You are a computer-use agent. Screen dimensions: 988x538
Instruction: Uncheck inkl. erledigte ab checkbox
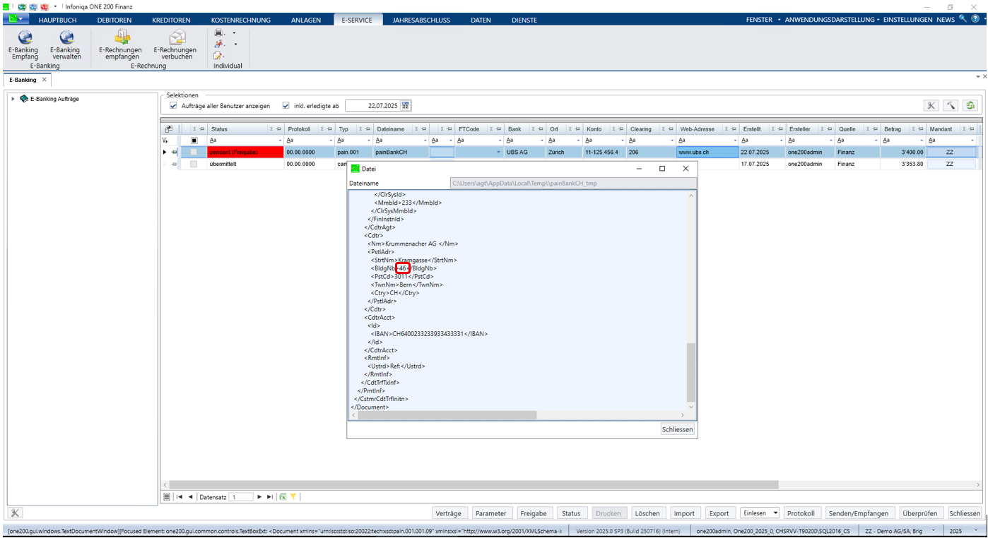pos(286,106)
